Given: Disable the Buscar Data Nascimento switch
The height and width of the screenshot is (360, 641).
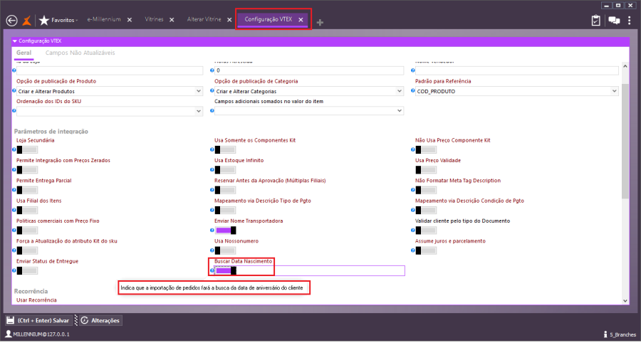Looking at the screenshot, I should pyautogui.click(x=226, y=270).
